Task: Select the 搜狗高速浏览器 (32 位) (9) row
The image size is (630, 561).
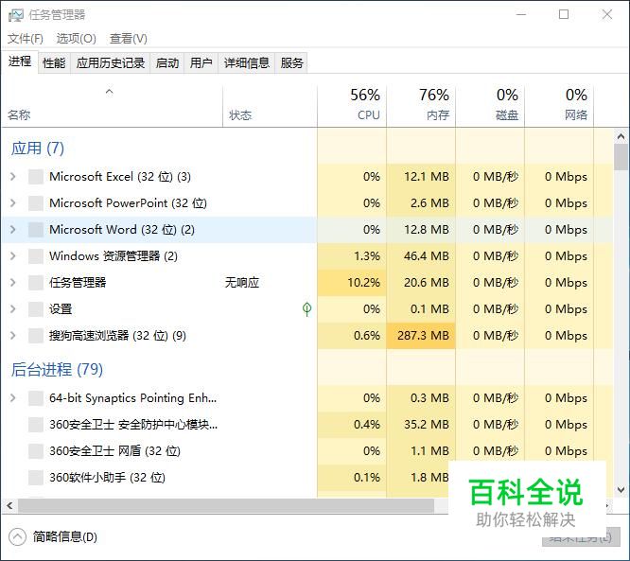Action: click(307, 336)
